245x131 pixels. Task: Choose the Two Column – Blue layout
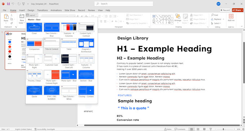tap(52, 30)
